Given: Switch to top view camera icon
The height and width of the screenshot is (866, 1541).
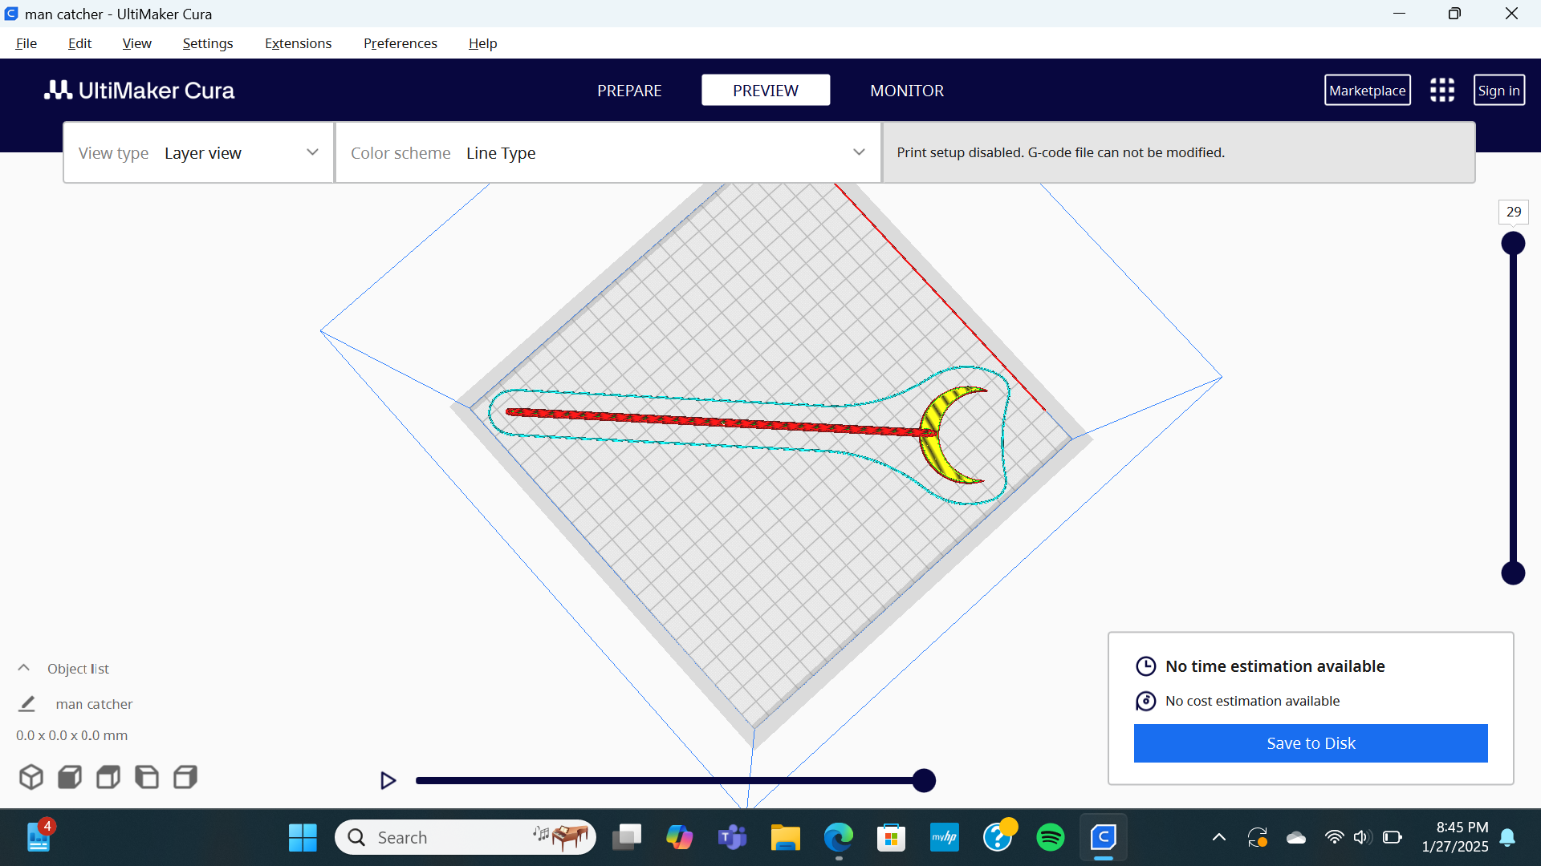Looking at the screenshot, I should (x=108, y=777).
